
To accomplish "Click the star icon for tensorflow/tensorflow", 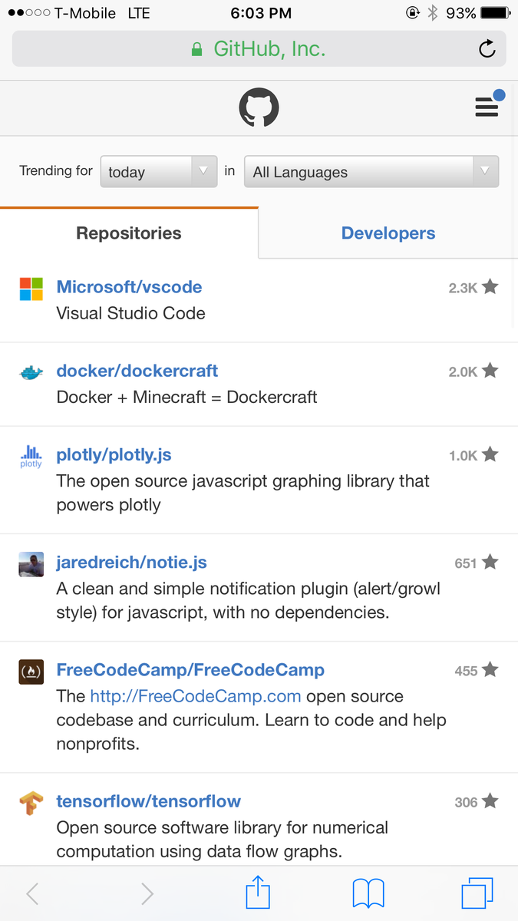I will [490, 801].
